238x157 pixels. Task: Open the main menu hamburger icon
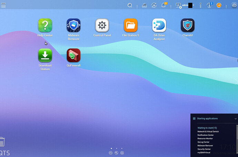click(x=3, y=5)
